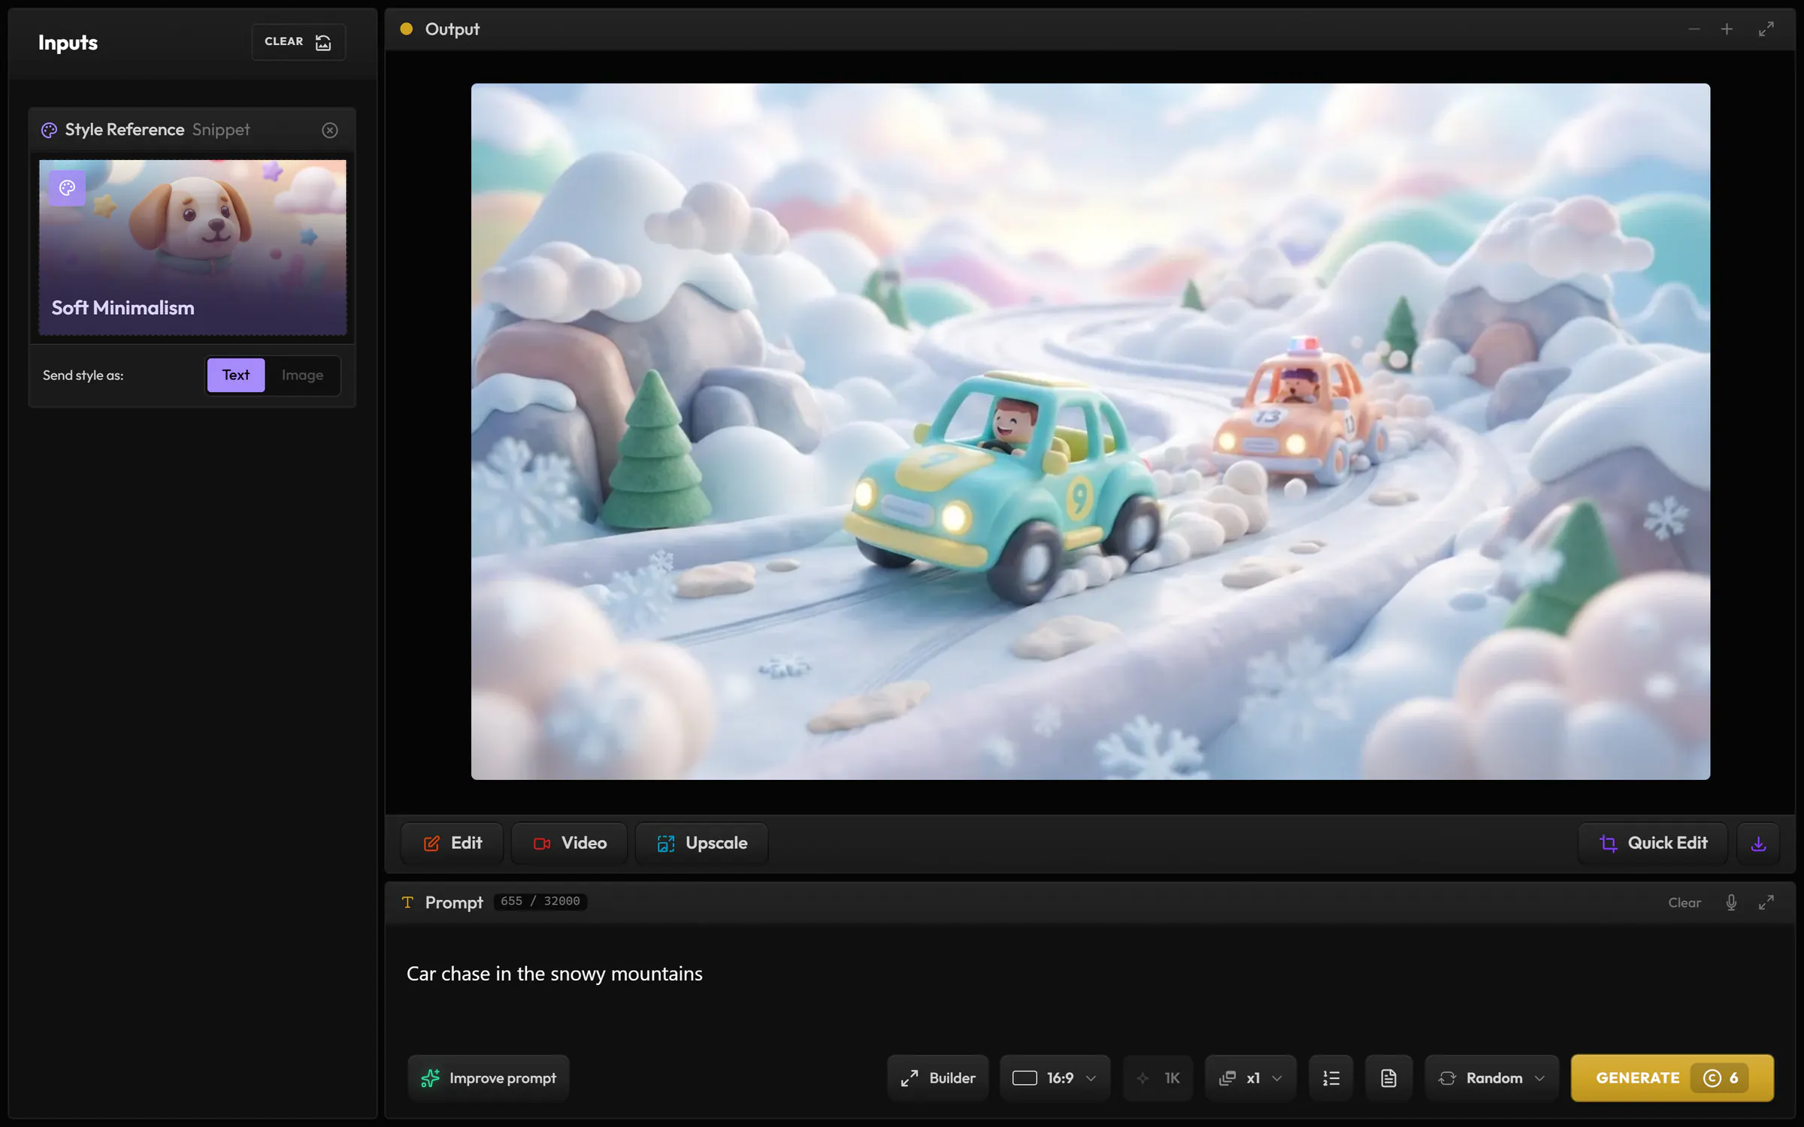Download the generated image

coord(1758,843)
